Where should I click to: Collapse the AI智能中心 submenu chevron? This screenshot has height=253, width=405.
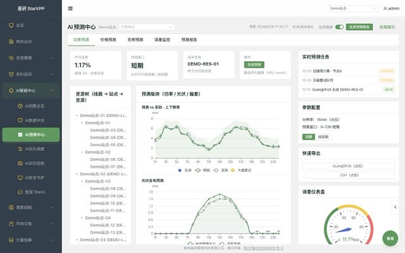pos(53,90)
